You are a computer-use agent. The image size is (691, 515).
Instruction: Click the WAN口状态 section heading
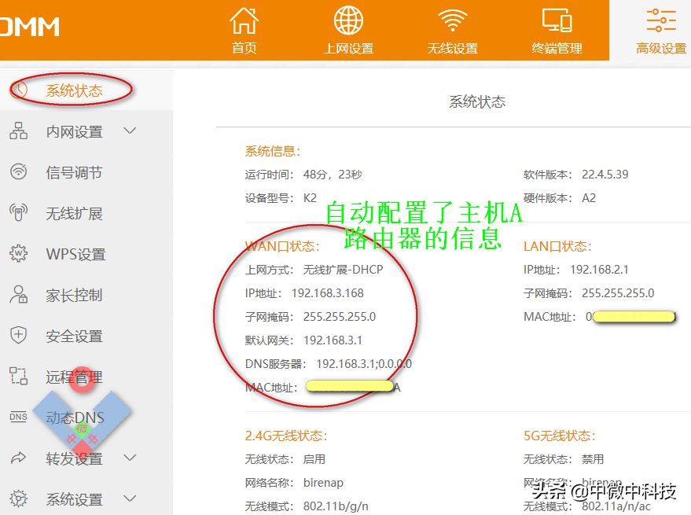(x=282, y=246)
